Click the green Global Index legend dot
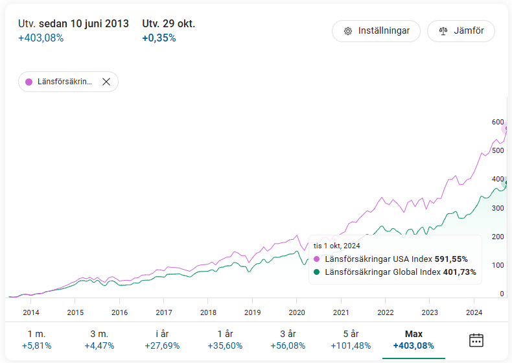This screenshot has width=512, height=363. click(x=317, y=272)
